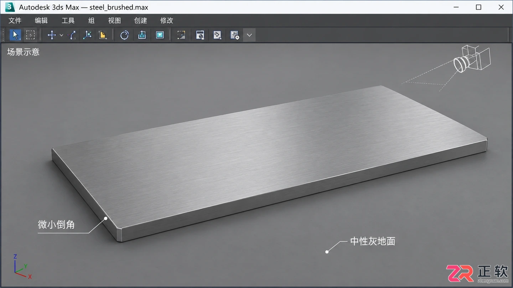Click the 微小倒角 annotation label

coord(56,224)
